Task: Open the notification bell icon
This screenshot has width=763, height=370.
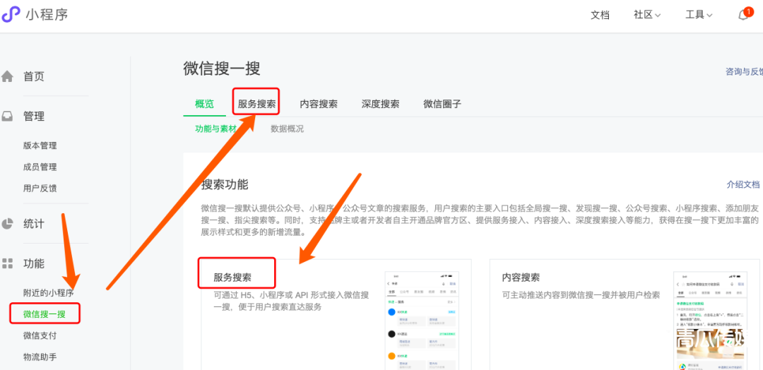Action: click(x=743, y=15)
